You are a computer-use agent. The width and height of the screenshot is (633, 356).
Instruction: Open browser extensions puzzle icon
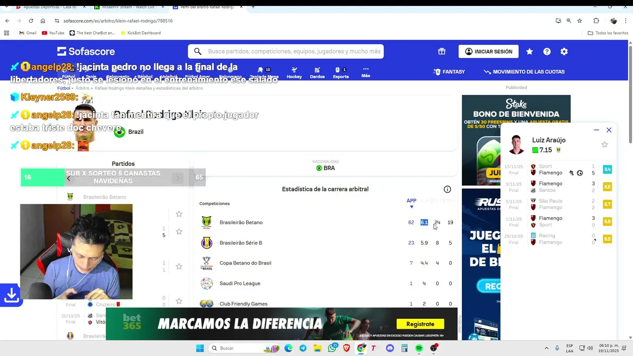[x=596, y=21]
